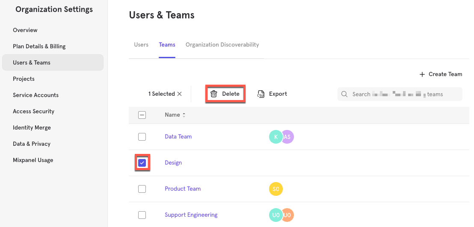Image resolution: width=474 pixels, height=227 pixels.
Task: Click the trash can Delete icon
Action: pos(214,94)
